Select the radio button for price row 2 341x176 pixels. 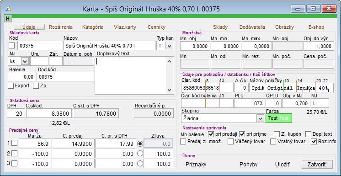click(140, 154)
